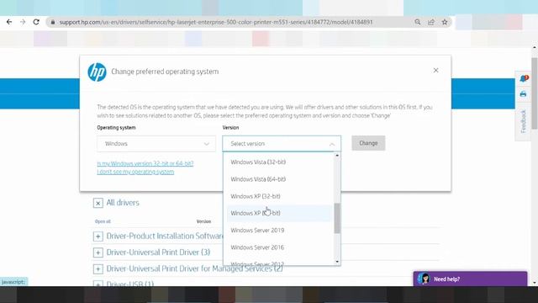Screen dimensions: 538x303
Task: Click the printer icon on right sidebar
Action: click(523, 94)
